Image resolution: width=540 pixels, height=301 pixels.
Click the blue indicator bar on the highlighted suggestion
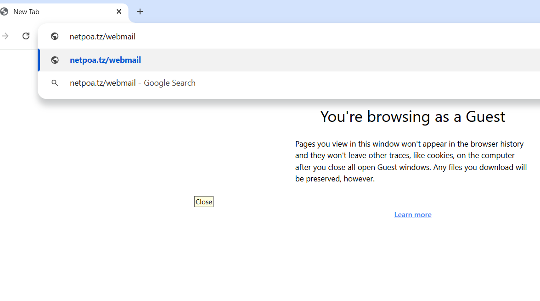pos(39,60)
